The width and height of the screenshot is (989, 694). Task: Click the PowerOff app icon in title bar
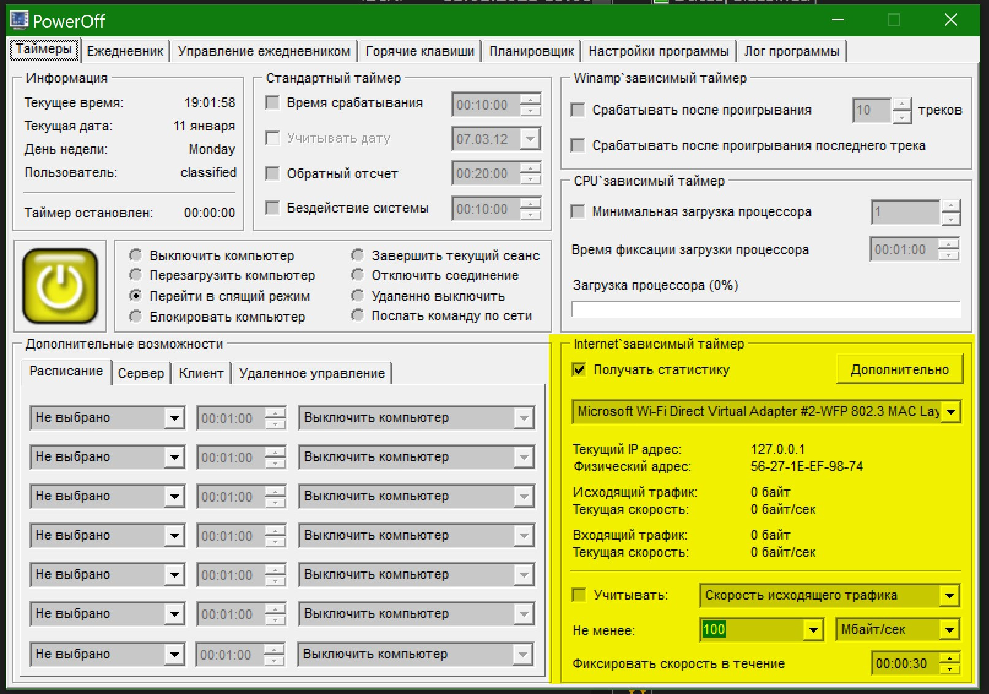19,20
